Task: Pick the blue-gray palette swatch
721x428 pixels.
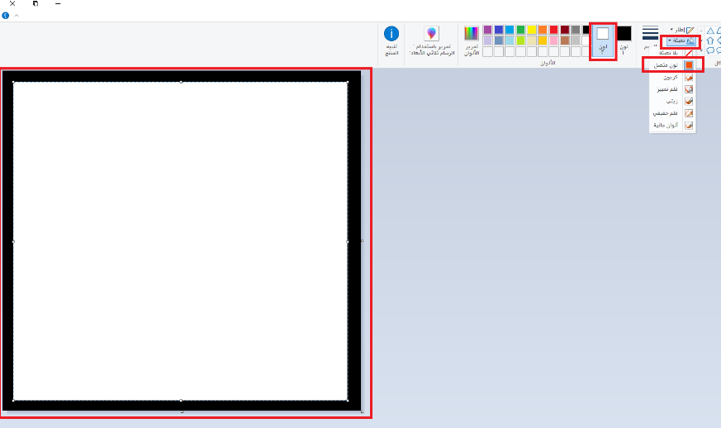Action: click(x=499, y=41)
